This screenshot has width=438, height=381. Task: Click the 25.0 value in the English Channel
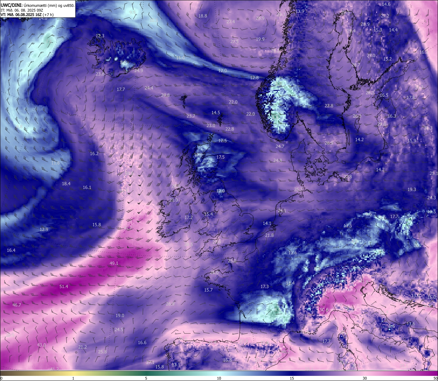pyautogui.click(x=232, y=261)
